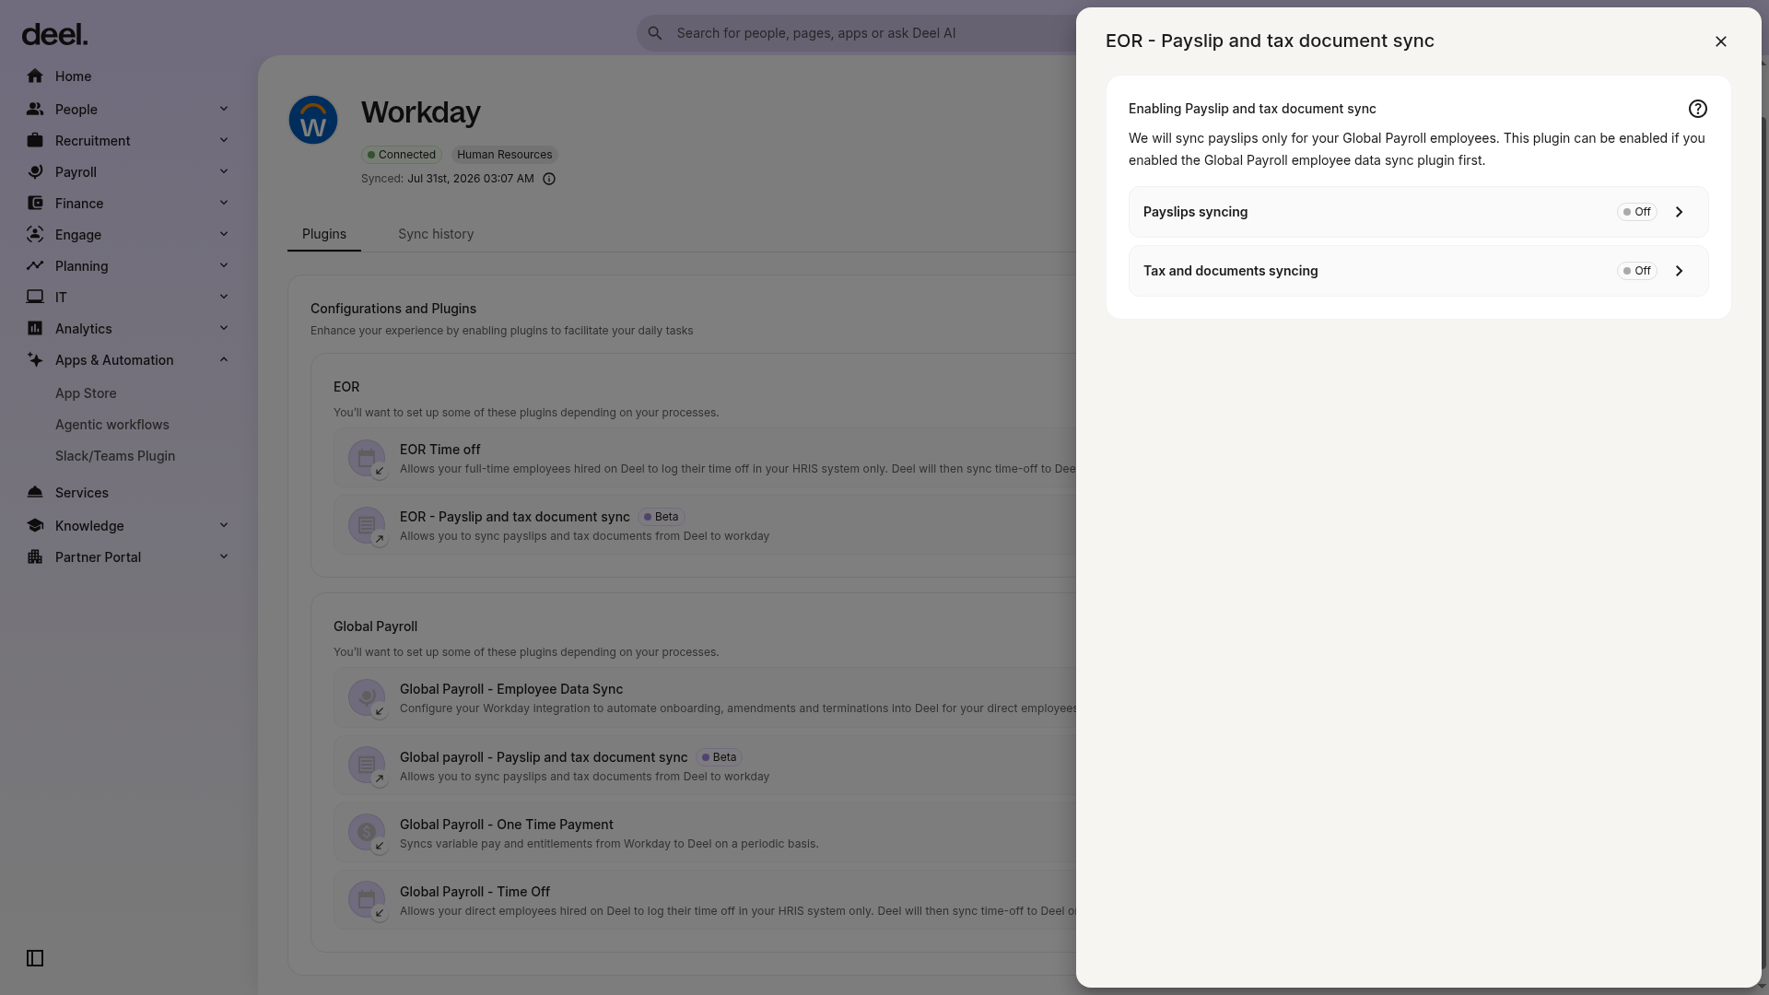Click the Payslips syncing row label
This screenshot has height=995, width=1769.
(x=1195, y=212)
